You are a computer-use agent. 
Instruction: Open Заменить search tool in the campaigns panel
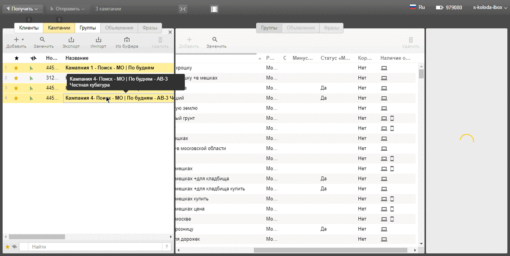42,39
